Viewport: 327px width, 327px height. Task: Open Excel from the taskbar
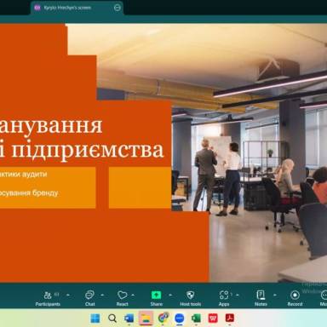coord(196,318)
